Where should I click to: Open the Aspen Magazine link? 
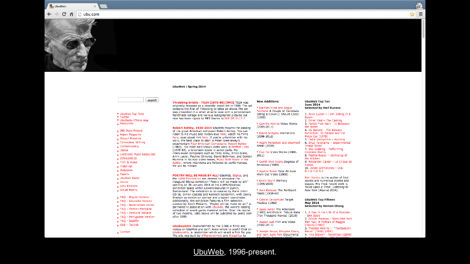(130, 135)
